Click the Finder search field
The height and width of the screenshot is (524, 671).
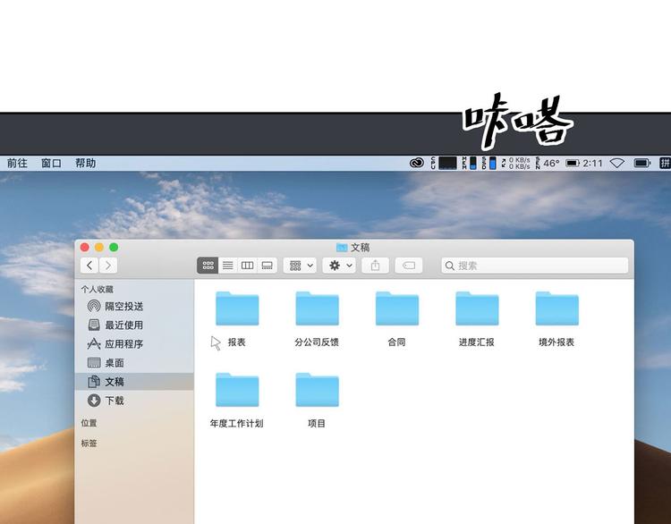pos(535,266)
